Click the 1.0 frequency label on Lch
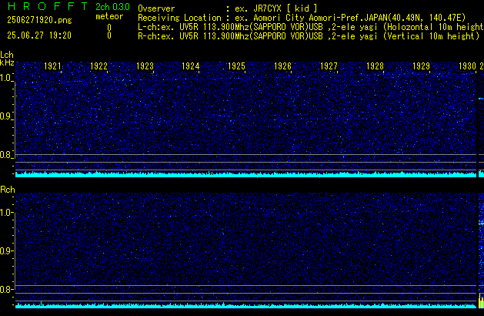Screen dimensions: 484x316 pos(6,78)
